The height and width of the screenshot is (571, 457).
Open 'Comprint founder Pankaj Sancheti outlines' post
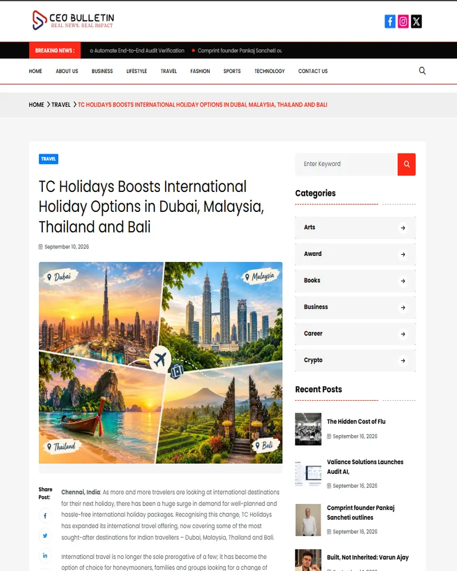361,513
